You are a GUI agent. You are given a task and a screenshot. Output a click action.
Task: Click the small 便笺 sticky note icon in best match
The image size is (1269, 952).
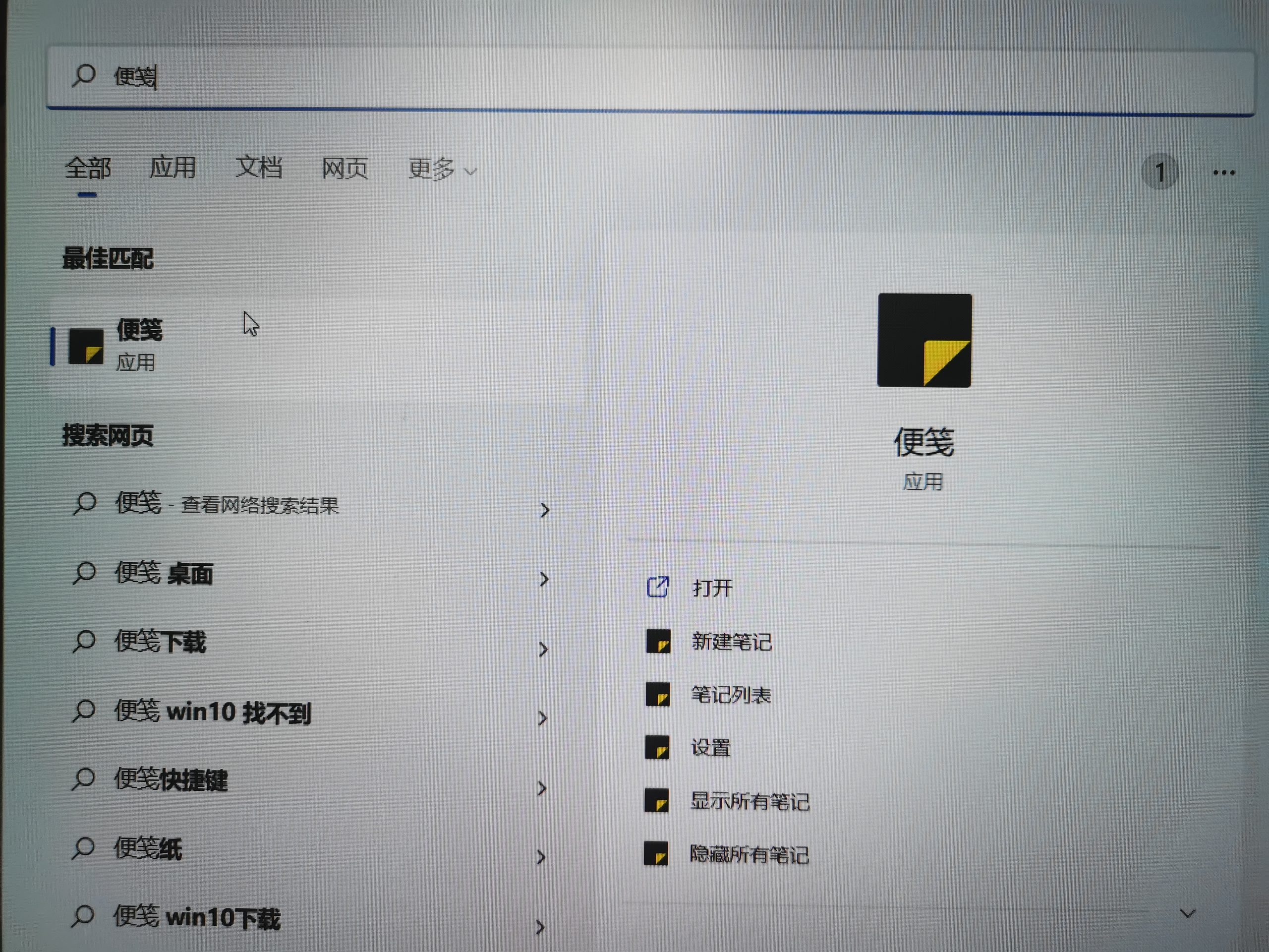86,346
